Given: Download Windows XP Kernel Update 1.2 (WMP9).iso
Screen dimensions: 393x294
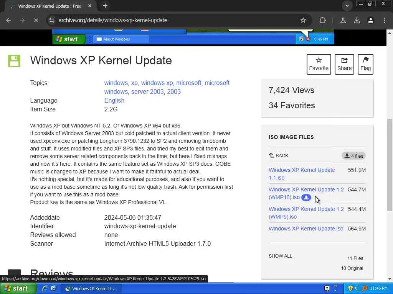Looking at the screenshot, I should (x=306, y=213).
